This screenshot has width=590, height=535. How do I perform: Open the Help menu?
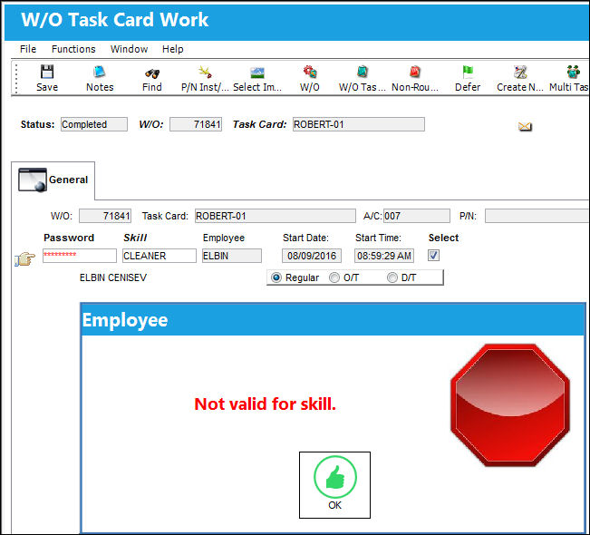tap(173, 49)
